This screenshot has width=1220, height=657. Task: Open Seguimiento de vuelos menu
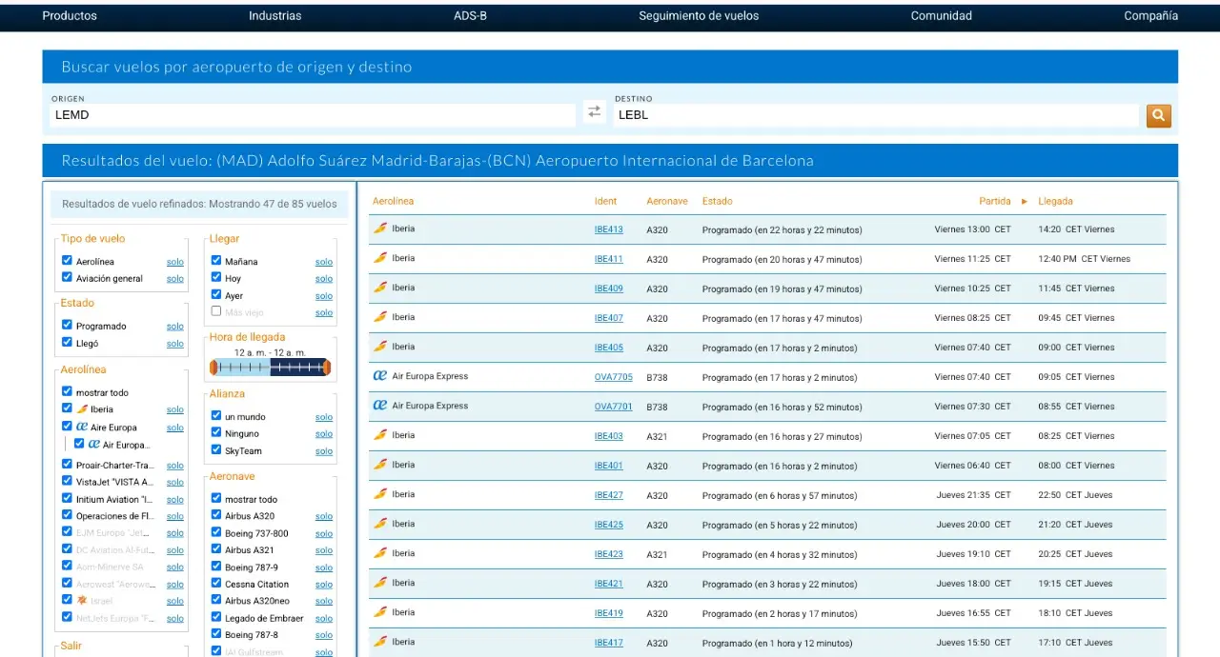pos(699,16)
